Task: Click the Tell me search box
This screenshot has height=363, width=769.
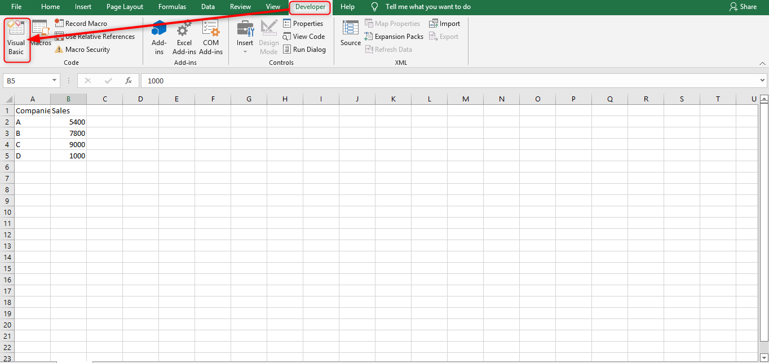Action: [427, 7]
